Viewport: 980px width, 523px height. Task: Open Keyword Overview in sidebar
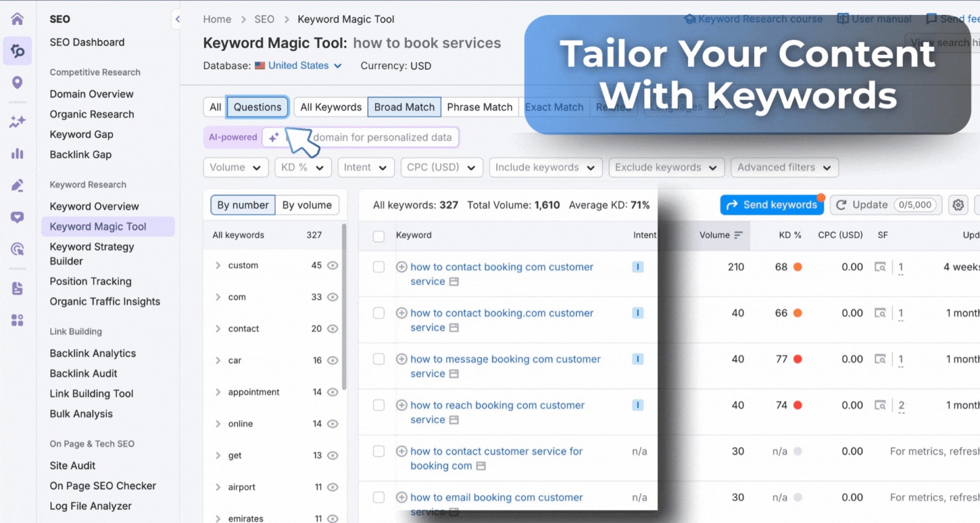94,206
